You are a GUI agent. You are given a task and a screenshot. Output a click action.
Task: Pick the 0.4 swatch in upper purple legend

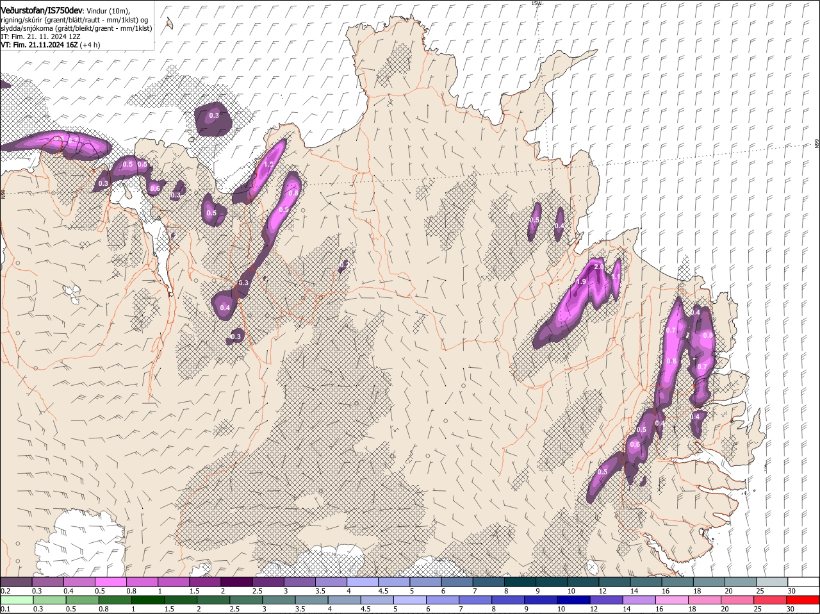[x=79, y=582]
